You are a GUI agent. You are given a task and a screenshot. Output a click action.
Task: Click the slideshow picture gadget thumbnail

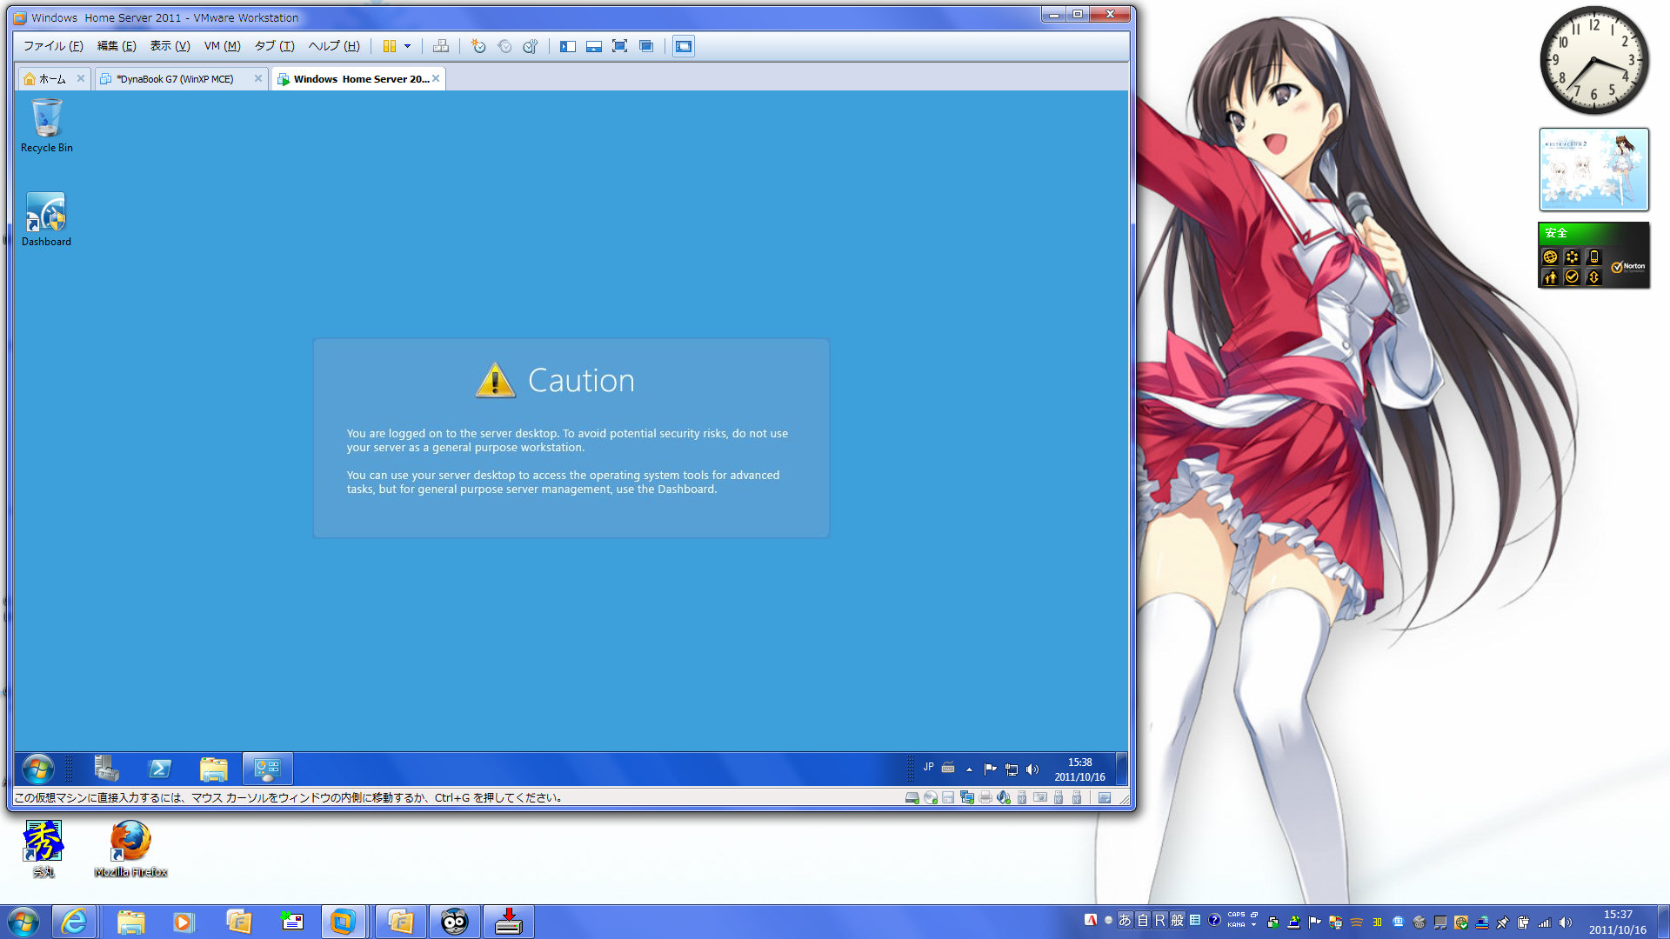tap(1593, 170)
